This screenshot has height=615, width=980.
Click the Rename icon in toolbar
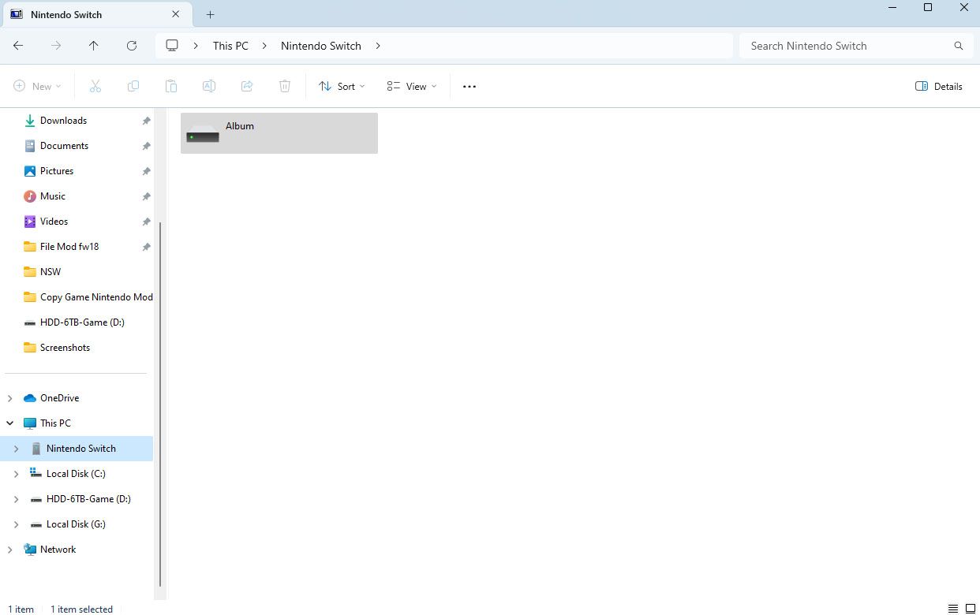click(x=209, y=86)
